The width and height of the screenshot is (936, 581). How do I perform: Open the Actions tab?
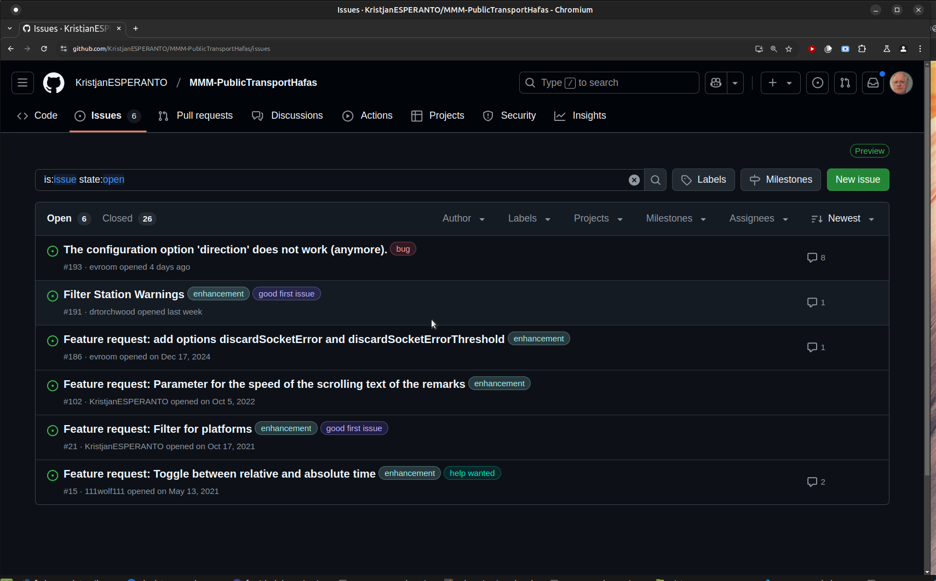(x=367, y=115)
